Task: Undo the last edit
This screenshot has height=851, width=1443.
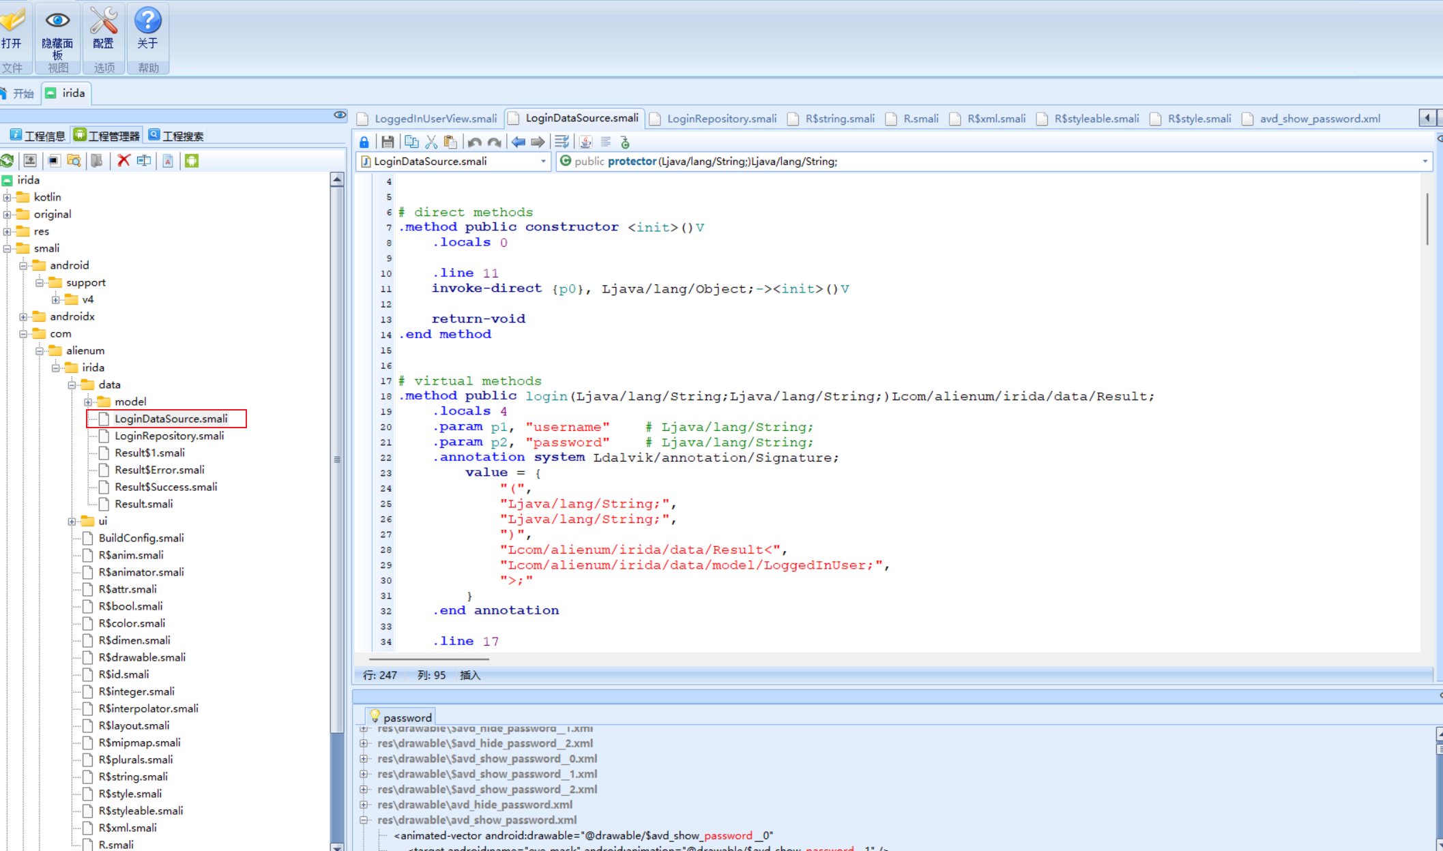Action: point(475,142)
